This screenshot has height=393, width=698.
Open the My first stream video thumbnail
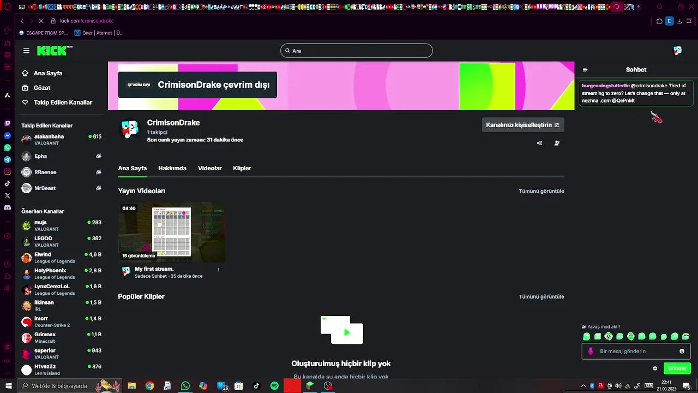tap(172, 232)
